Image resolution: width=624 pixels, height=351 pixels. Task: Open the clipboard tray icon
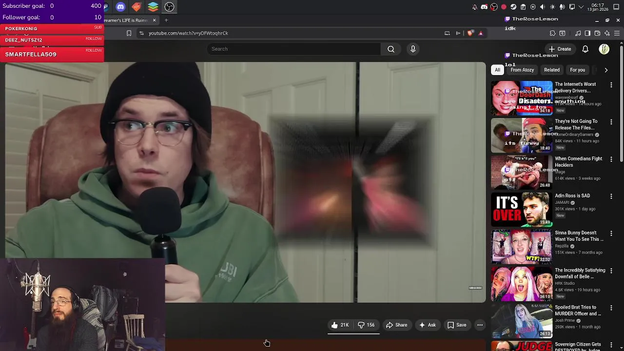click(x=523, y=7)
